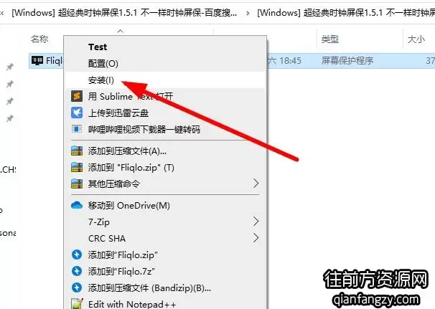The height and width of the screenshot is (309, 435).
Task: Click the Notepad++ icon in the menu
Action: (77, 304)
